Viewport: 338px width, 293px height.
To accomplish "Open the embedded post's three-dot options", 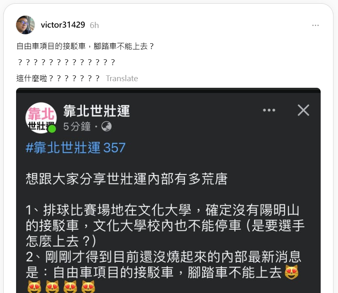I will click(269, 110).
